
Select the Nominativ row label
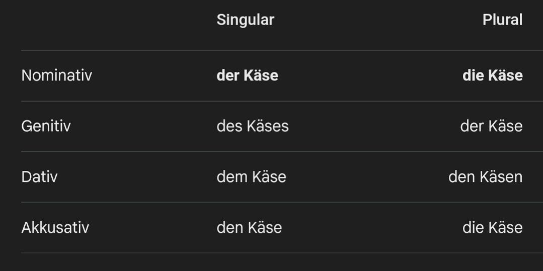56,76
